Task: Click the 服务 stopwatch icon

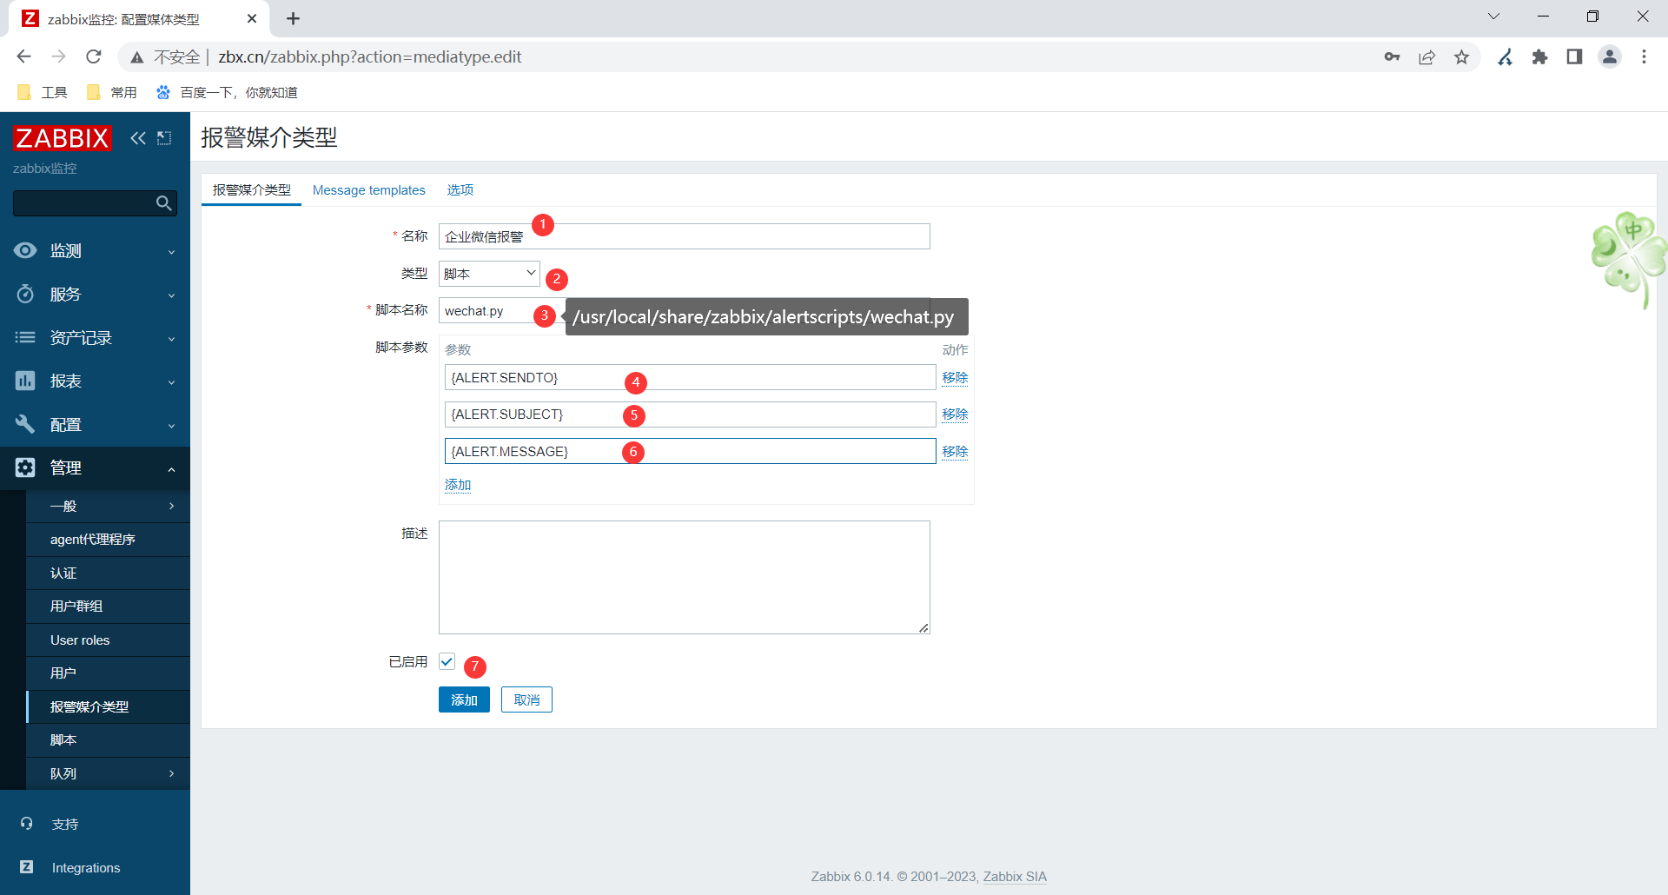Action: pyautogui.click(x=25, y=294)
